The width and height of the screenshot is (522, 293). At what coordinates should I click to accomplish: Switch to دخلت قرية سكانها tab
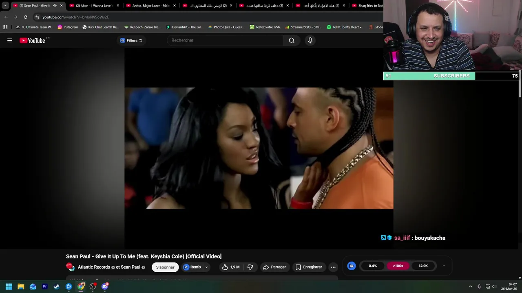click(x=263, y=6)
